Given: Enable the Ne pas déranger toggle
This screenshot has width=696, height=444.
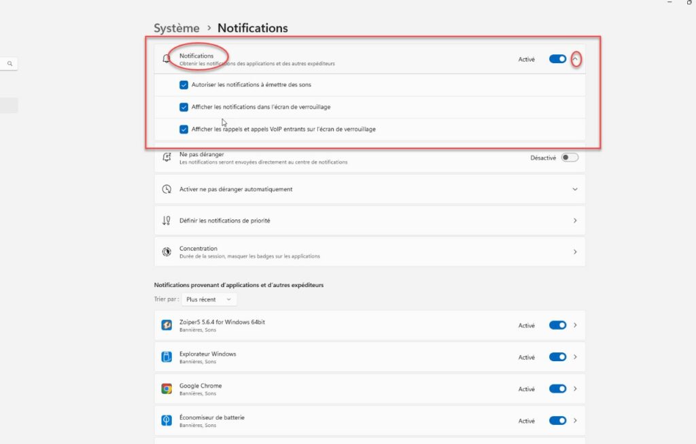Looking at the screenshot, I should tap(570, 158).
